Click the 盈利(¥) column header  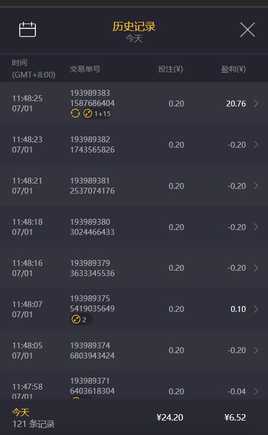(233, 69)
